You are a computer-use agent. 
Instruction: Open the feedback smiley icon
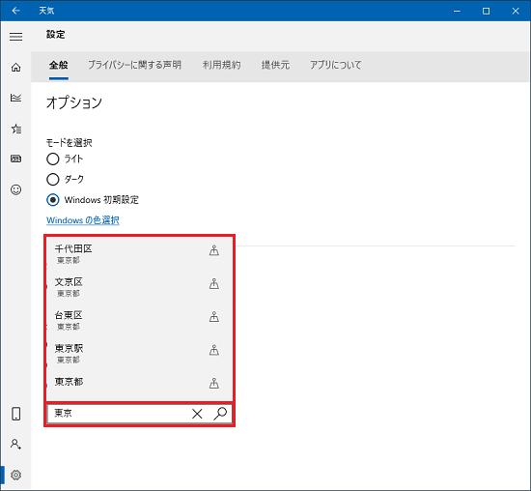(15, 189)
